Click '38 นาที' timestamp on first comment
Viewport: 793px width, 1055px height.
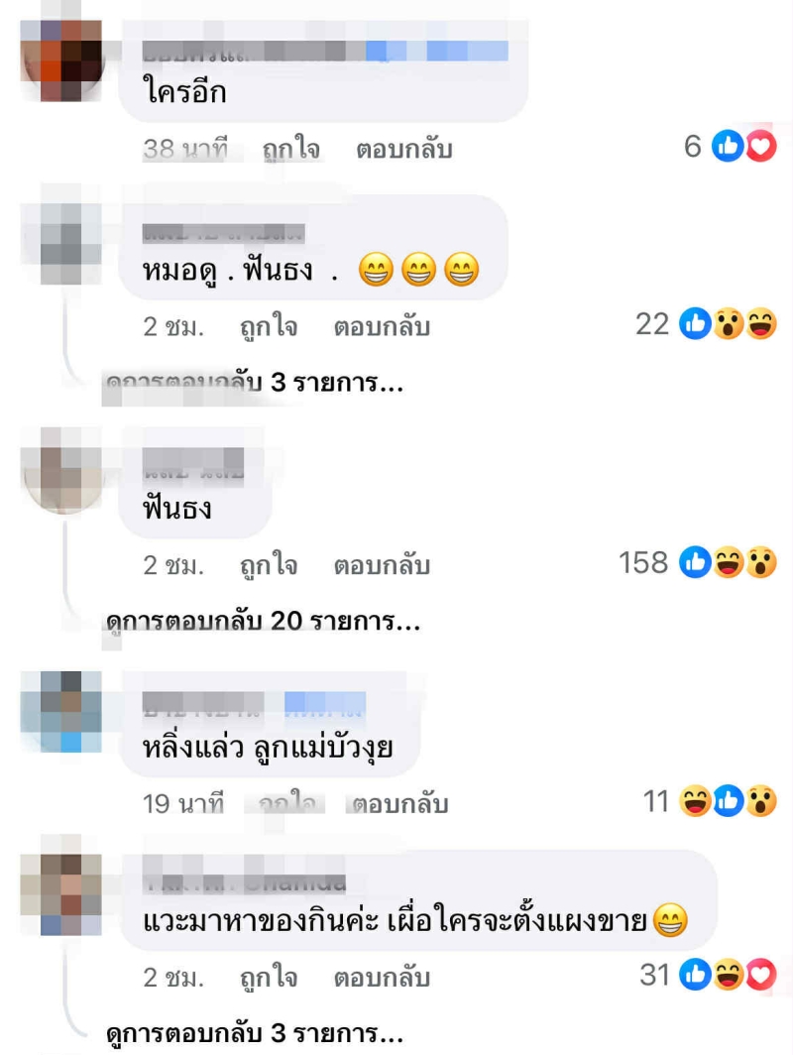(185, 148)
